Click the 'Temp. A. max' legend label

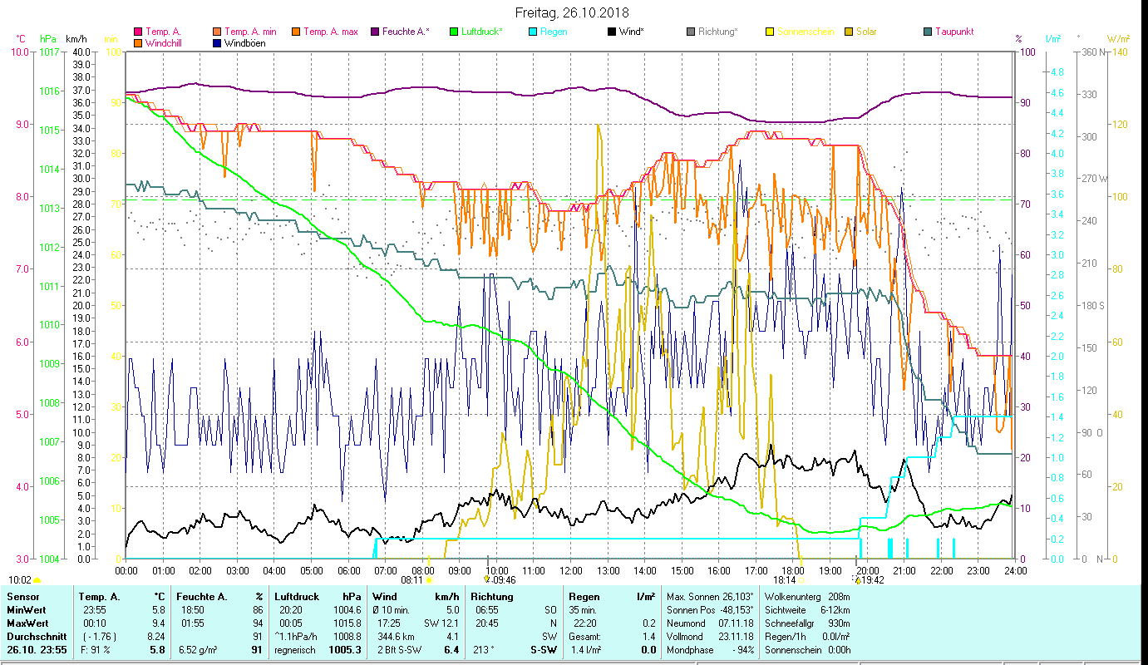[x=331, y=32]
